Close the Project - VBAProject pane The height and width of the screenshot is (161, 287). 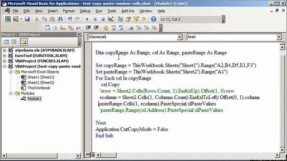tap(79, 34)
